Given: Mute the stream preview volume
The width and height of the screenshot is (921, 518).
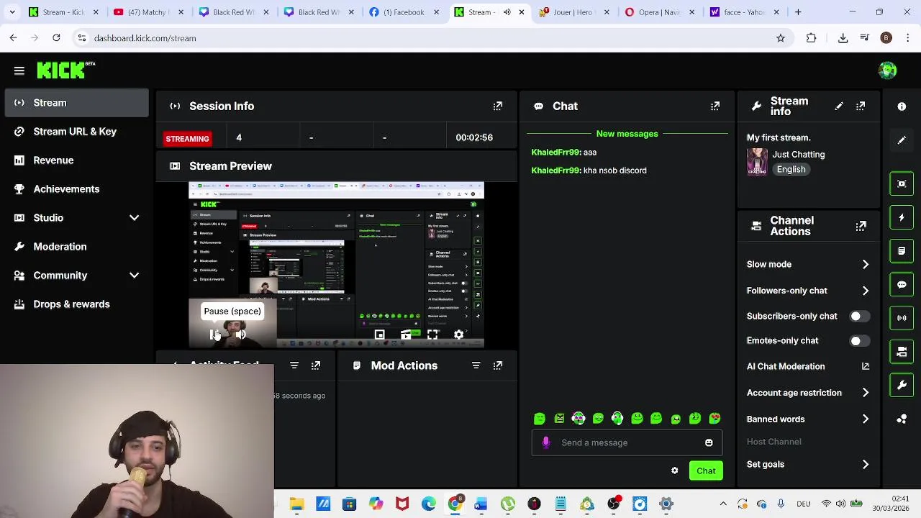Looking at the screenshot, I should point(240,335).
